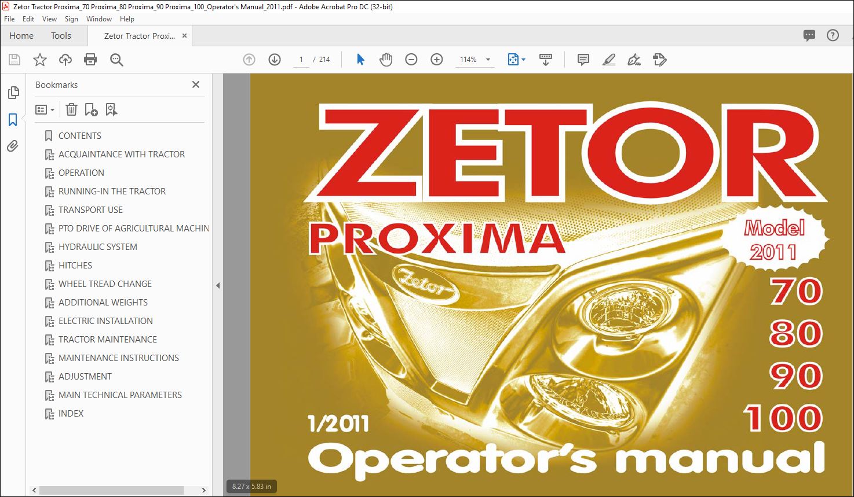The height and width of the screenshot is (497, 854).
Task: Open the chat notifications icon
Action: (x=809, y=35)
